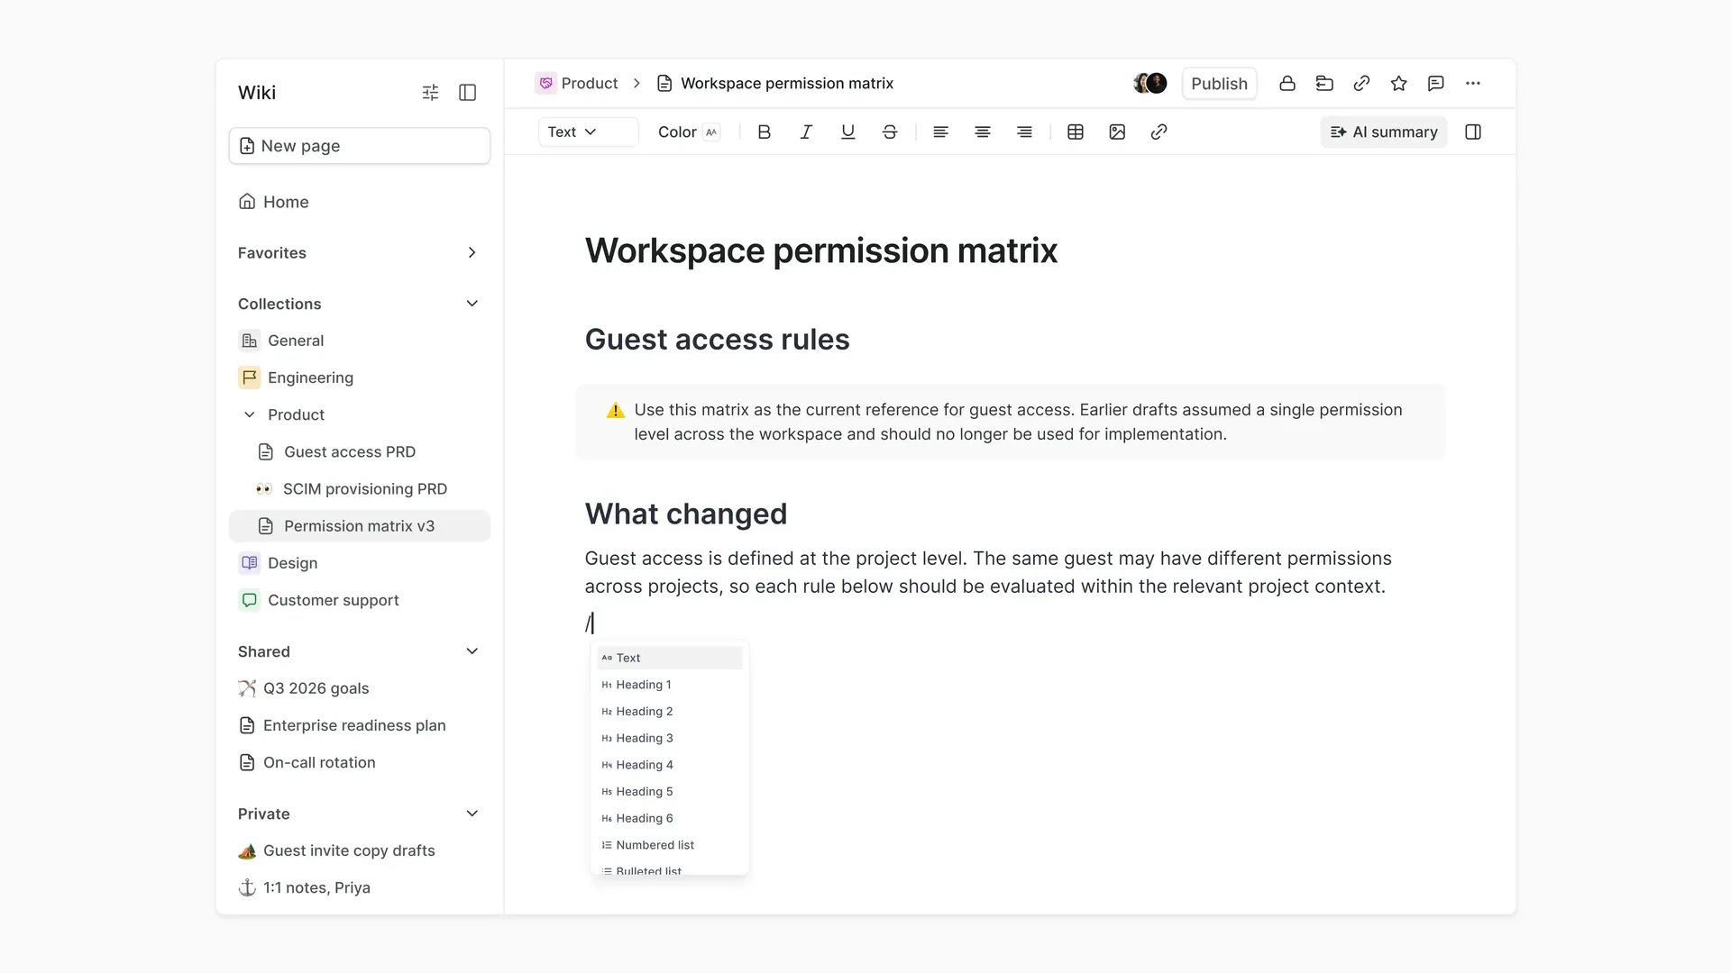
Task: Open the sidebar filter settings icon
Action: tap(430, 93)
